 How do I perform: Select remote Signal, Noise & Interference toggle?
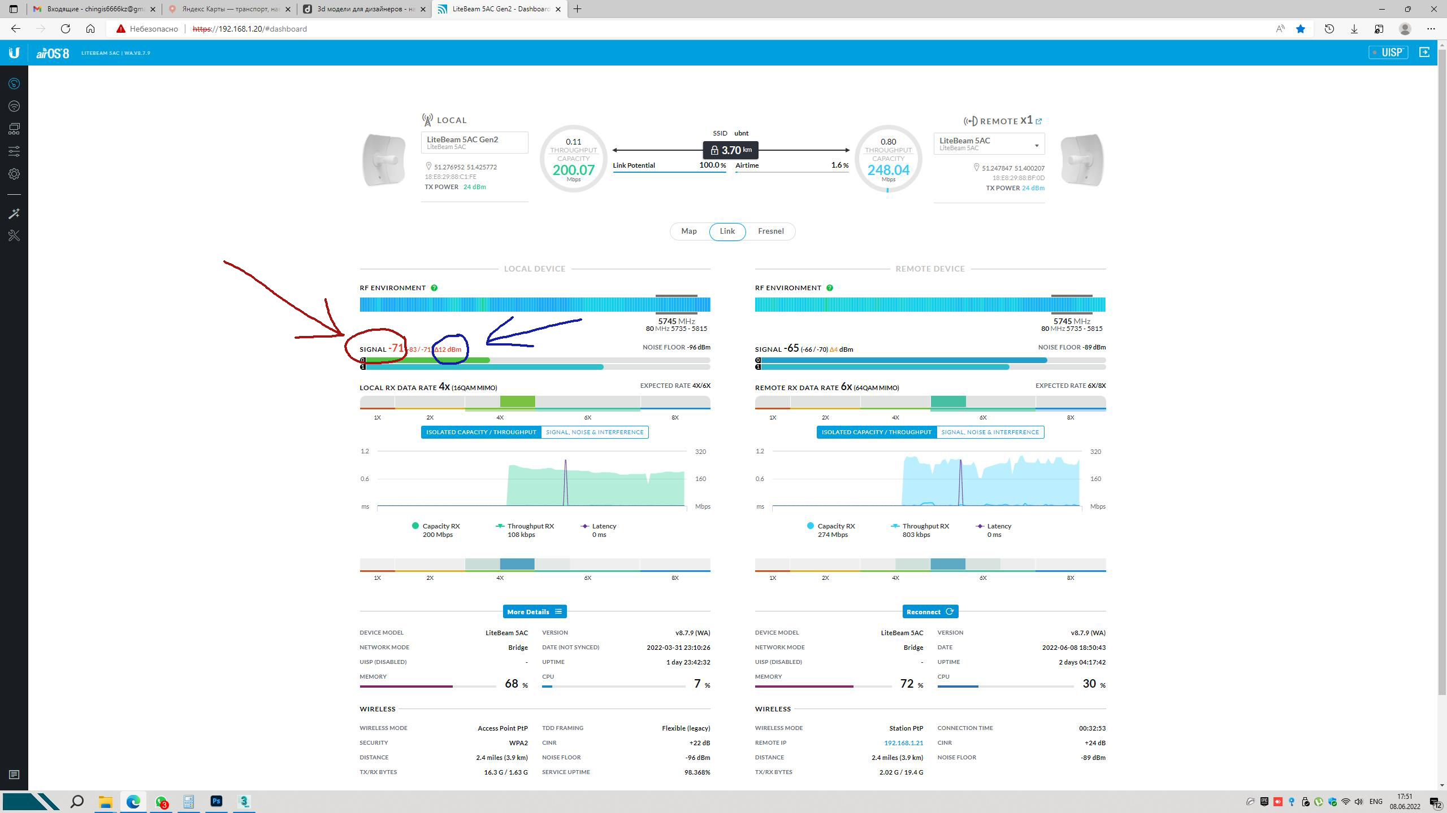990,432
